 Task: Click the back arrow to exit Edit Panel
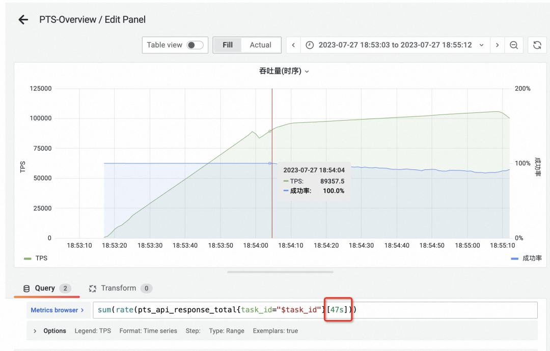[23, 19]
